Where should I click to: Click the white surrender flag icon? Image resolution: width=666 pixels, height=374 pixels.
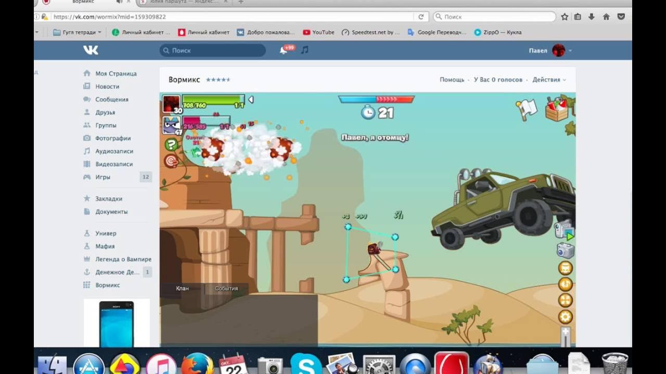(527, 109)
